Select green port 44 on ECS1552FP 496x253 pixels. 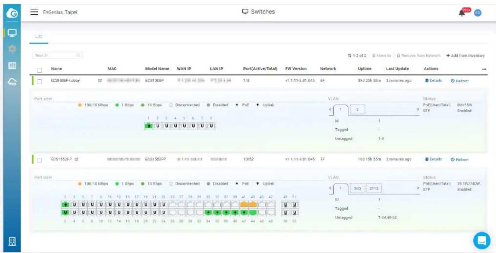(x=253, y=213)
